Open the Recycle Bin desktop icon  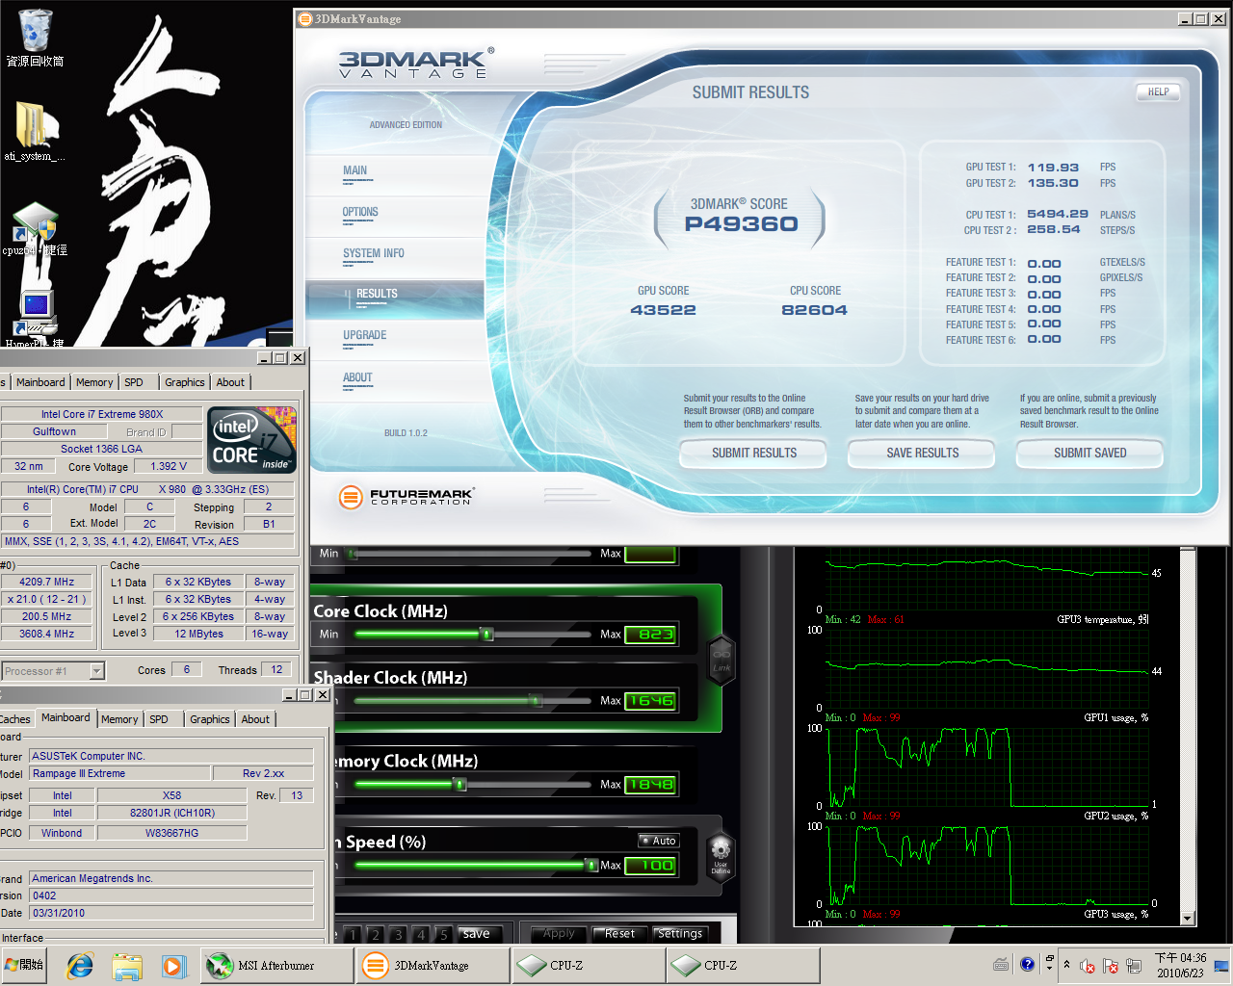tap(35, 39)
